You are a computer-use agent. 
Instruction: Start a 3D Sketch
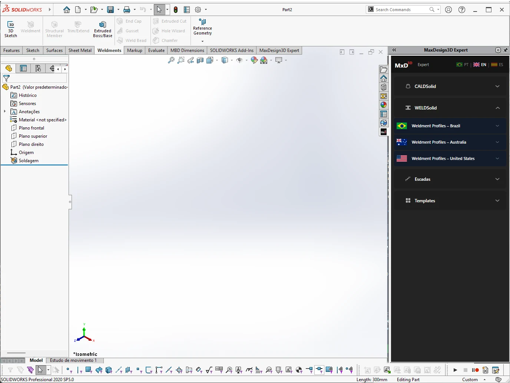coord(11,29)
